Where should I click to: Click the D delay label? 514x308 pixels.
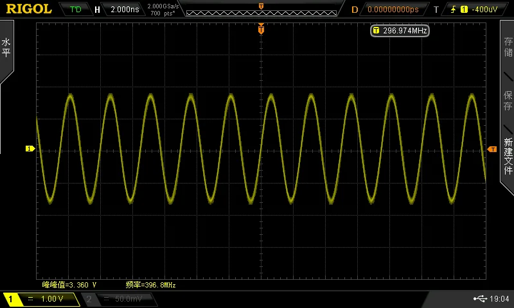point(355,10)
